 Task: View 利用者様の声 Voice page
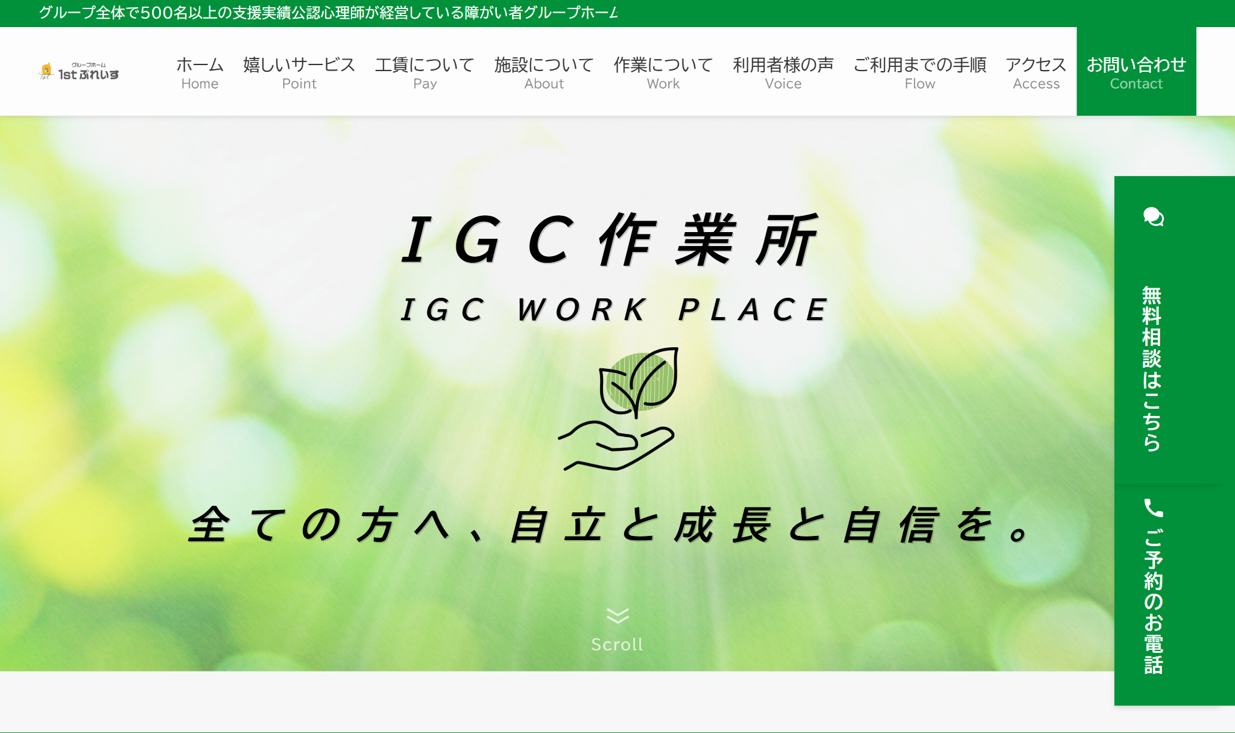(x=783, y=72)
